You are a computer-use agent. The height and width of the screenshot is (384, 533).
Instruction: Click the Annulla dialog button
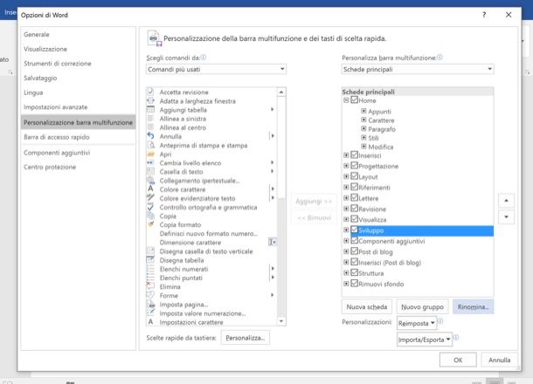pyautogui.click(x=499, y=360)
